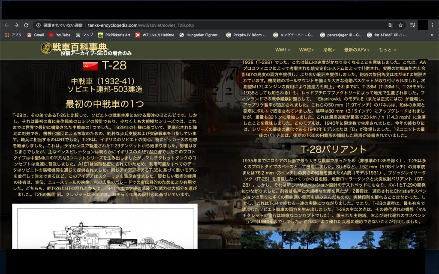439x274 pixels.
Task: Open the media control icon in toolbar
Action: coord(412,25)
